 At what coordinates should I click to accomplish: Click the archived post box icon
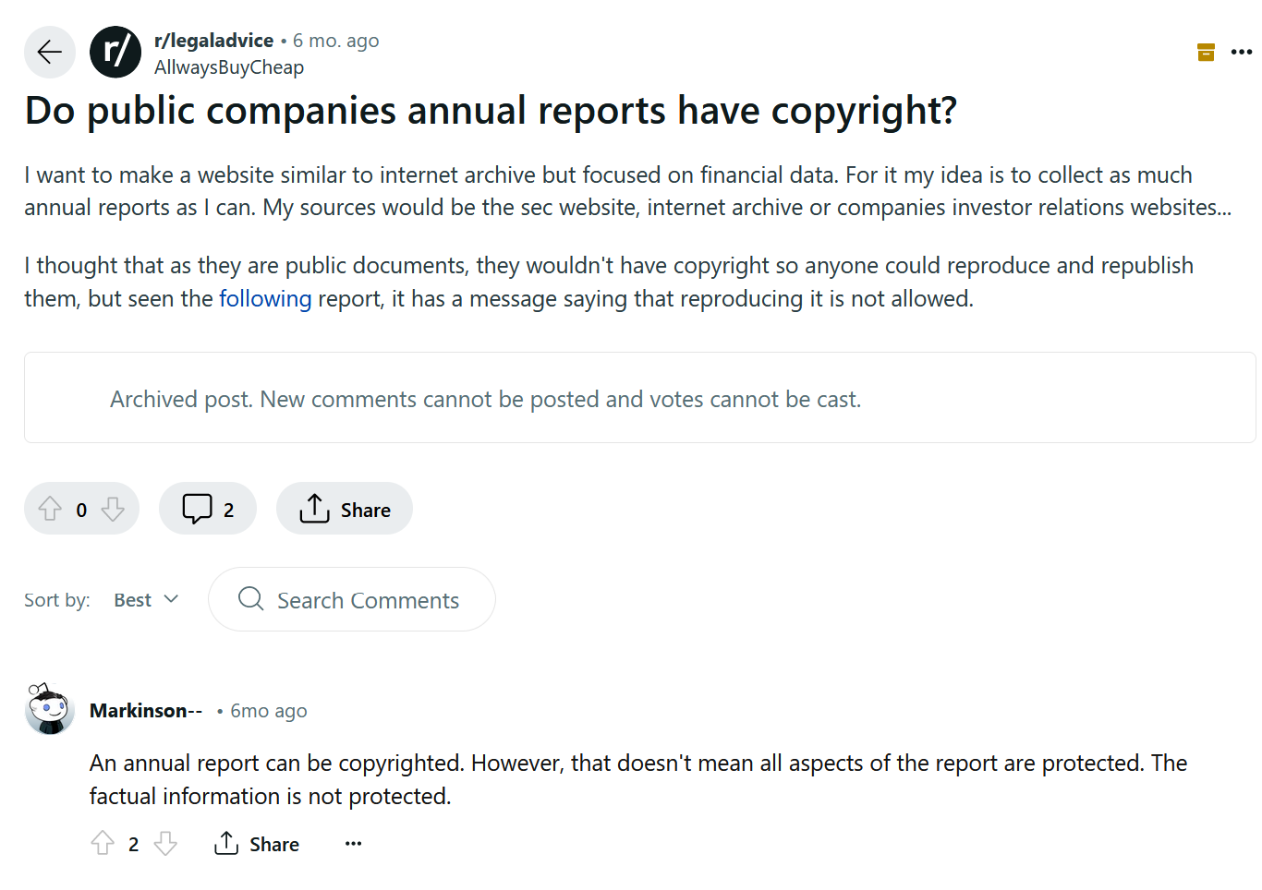1206,52
